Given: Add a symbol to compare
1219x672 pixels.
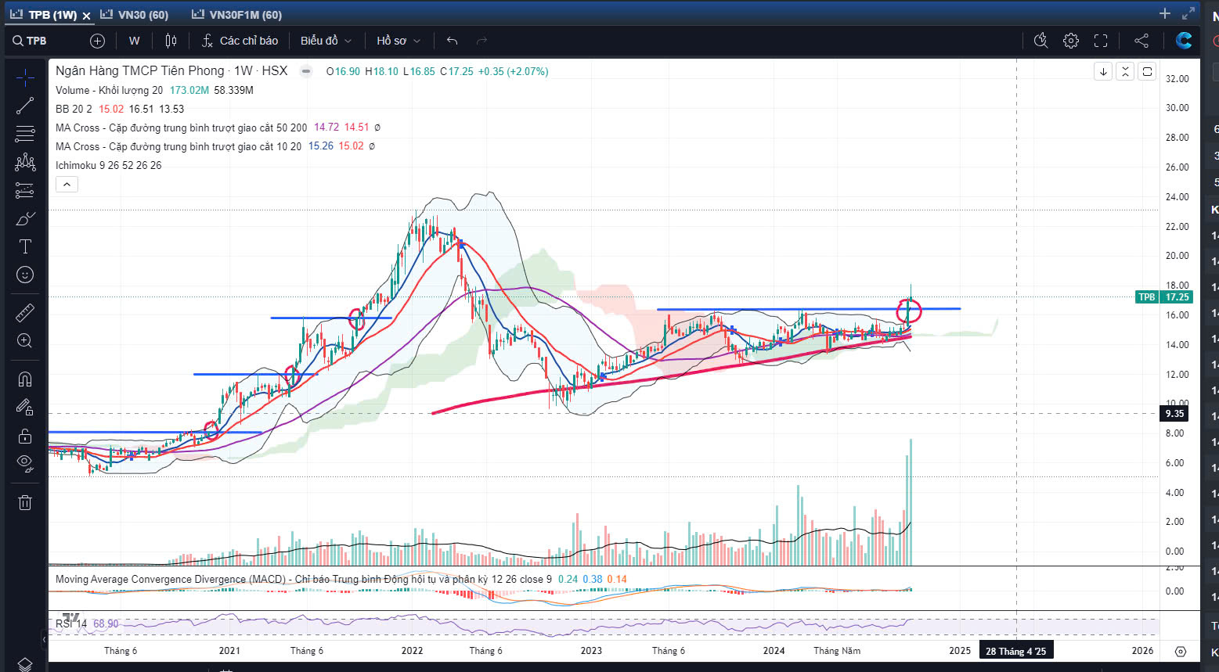Looking at the screenshot, I should (x=97, y=41).
